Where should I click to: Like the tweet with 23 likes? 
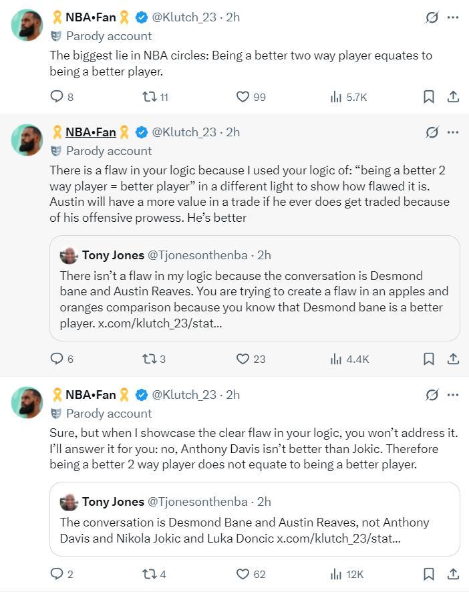tap(243, 359)
